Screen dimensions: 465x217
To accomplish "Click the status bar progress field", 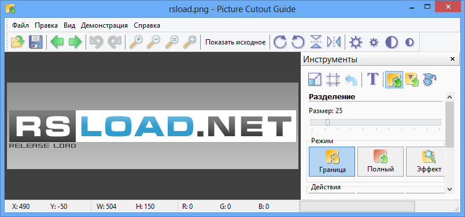I will coord(357,207).
